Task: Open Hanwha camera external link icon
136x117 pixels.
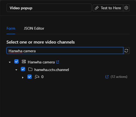Action: 58,62
